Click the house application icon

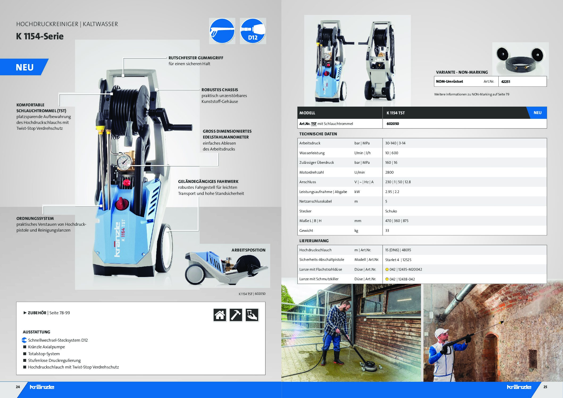tap(220, 315)
